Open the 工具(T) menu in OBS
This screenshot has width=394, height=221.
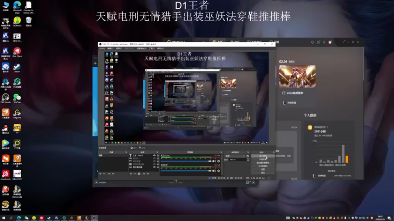[152, 48]
